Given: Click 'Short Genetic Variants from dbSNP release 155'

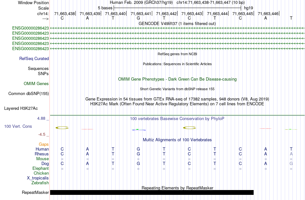Looking at the screenshot, I should [177, 89].
